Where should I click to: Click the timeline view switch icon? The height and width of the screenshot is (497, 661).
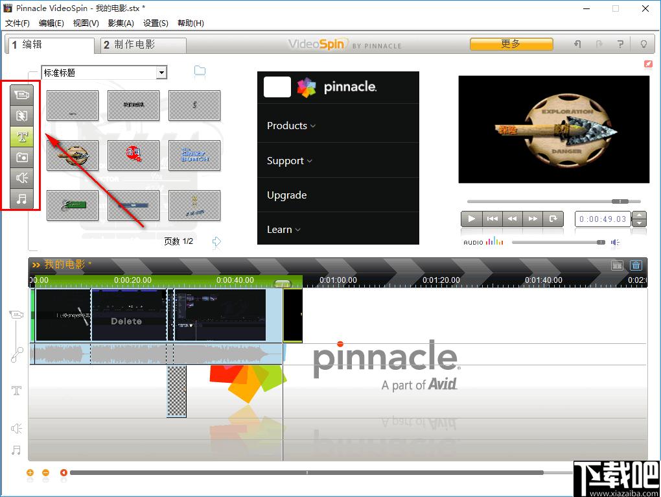tap(617, 265)
